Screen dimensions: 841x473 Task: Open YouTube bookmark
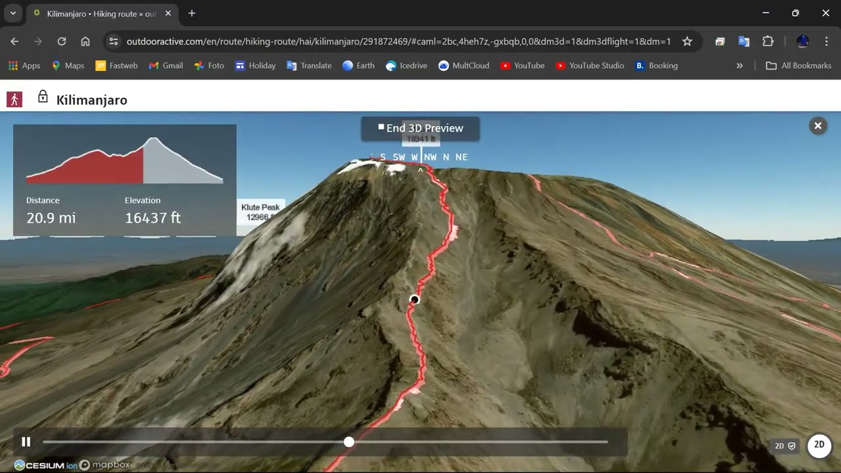pos(522,66)
